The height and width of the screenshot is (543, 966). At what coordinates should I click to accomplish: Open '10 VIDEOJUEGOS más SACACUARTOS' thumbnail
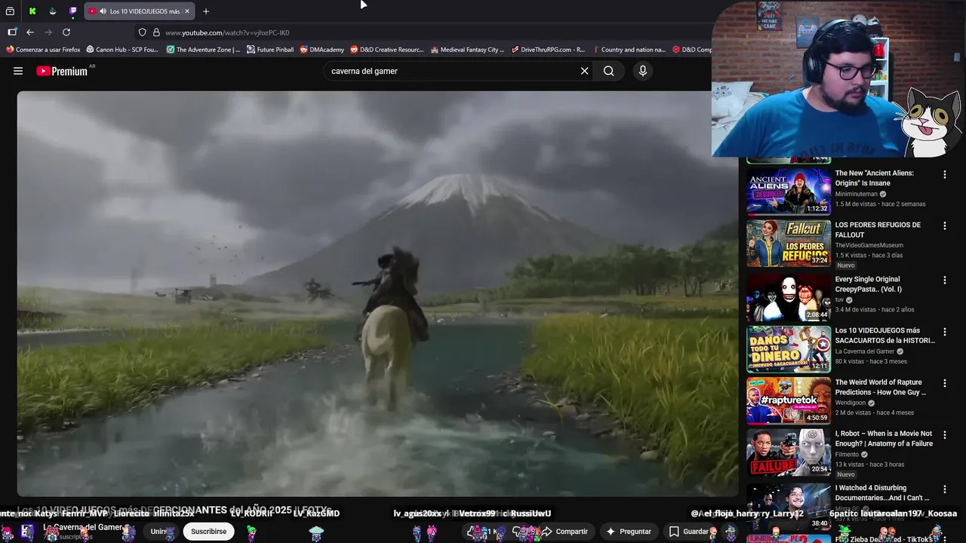789,349
